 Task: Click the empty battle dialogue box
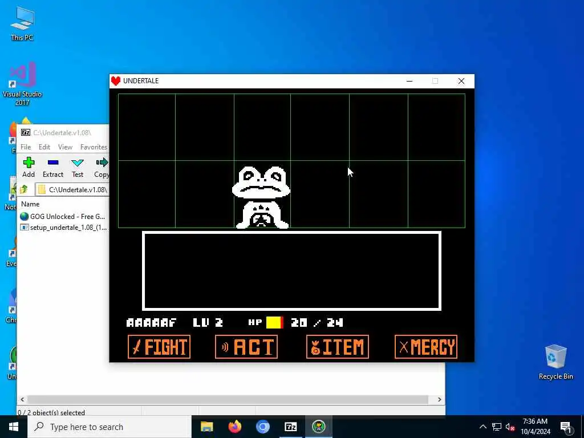[x=291, y=271]
